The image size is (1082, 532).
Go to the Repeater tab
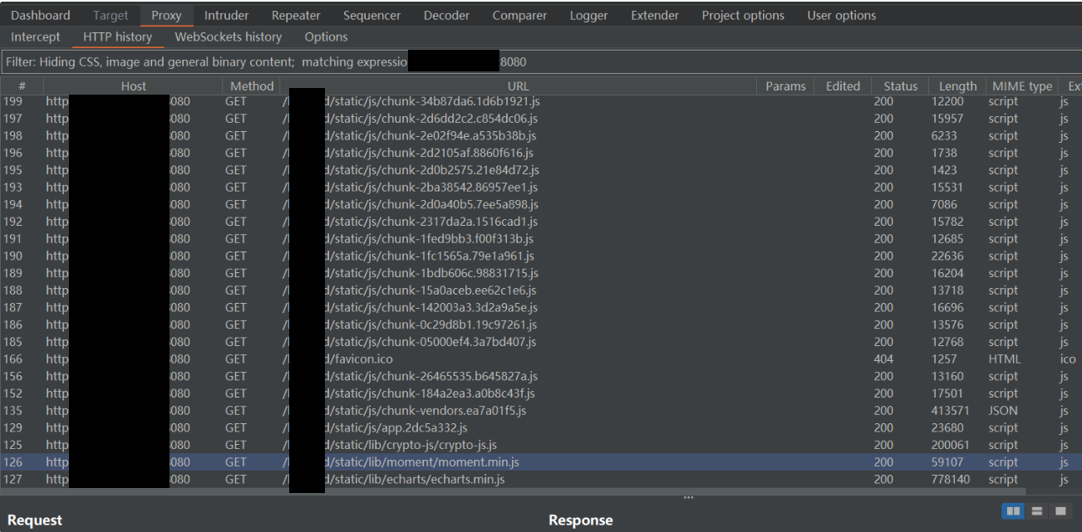click(x=297, y=15)
